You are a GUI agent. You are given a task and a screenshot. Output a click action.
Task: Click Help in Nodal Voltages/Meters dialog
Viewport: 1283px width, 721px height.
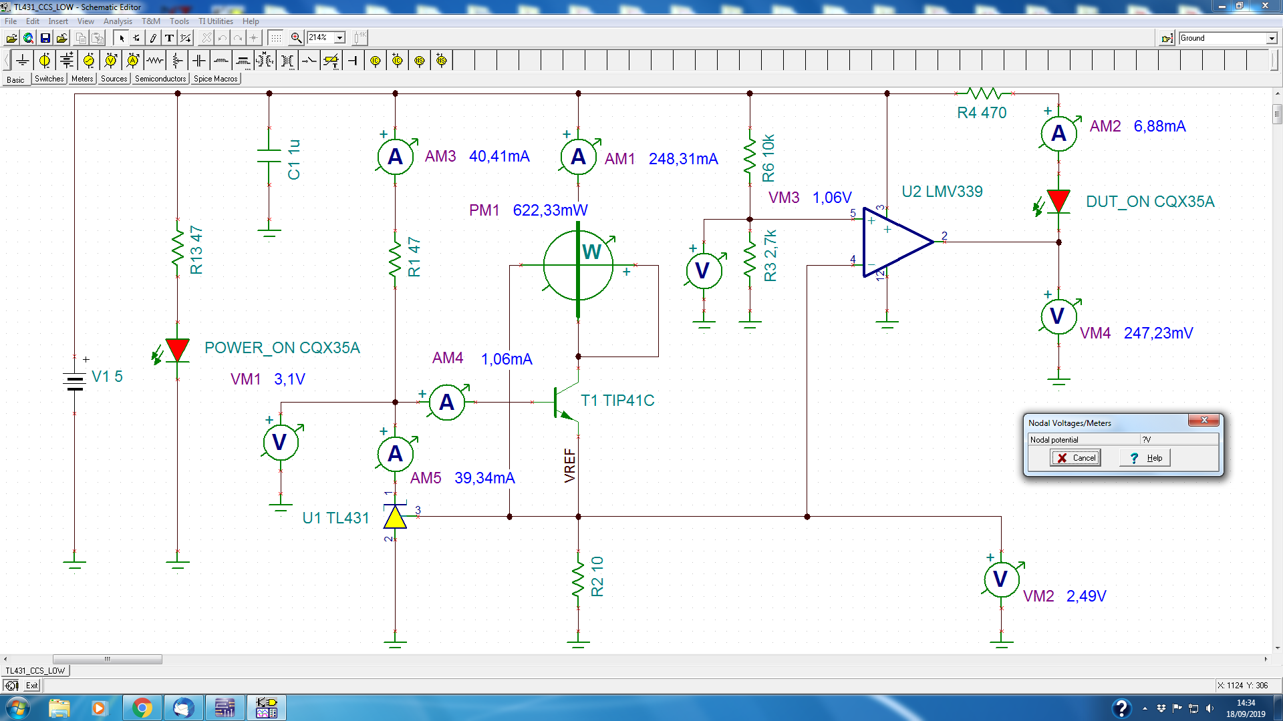click(x=1145, y=458)
